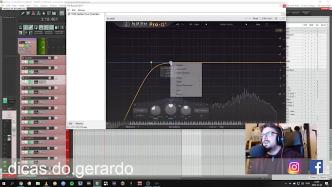Mute the Tom 1 track

tap(23, 102)
